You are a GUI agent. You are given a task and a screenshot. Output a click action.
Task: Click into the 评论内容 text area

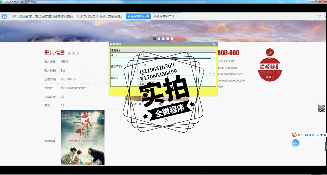174,66
